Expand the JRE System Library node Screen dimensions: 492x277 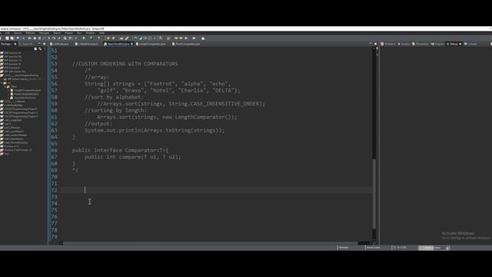(x=2, y=79)
